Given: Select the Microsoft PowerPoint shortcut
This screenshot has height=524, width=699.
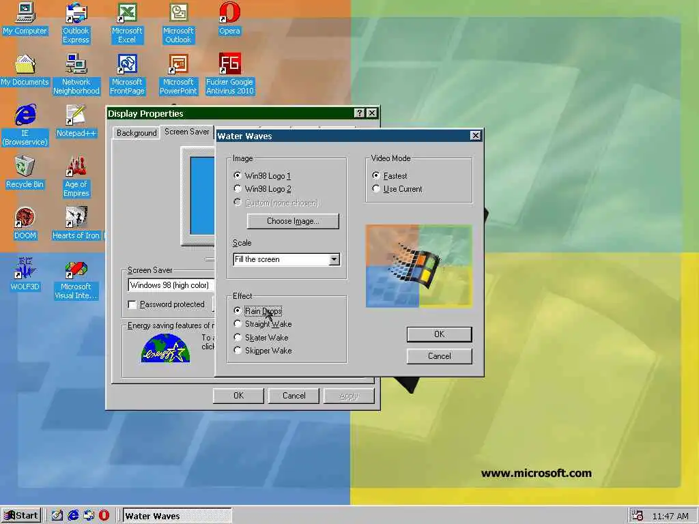Looking at the screenshot, I should pos(178,74).
